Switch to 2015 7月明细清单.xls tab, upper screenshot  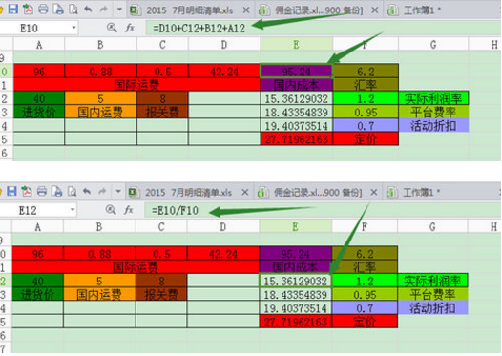click(x=190, y=10)
